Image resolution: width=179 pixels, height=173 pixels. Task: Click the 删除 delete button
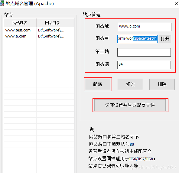(x=162, y=84)
